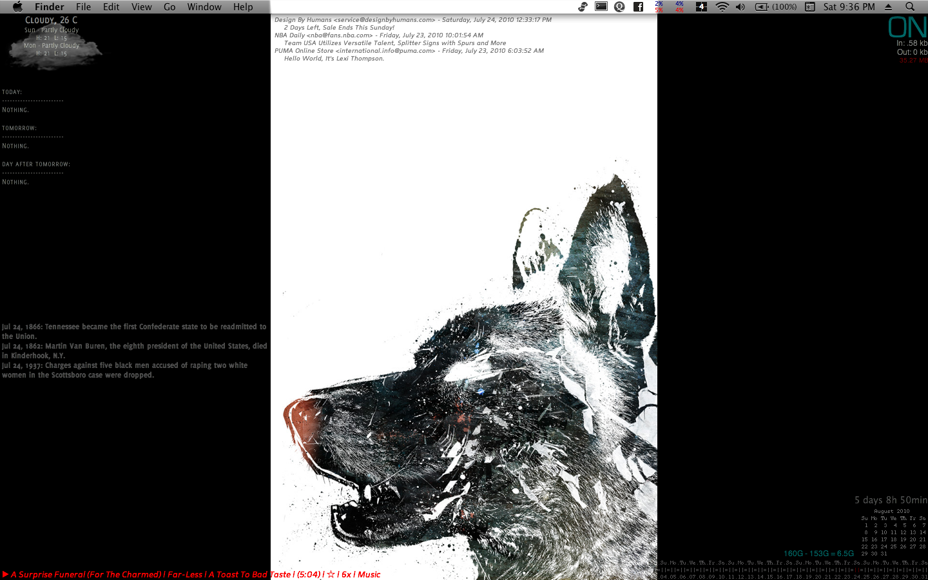Click the large teal "ON" status text
Image resolution: width=928 pixels, height=580 pixels.
coord(907,27)
